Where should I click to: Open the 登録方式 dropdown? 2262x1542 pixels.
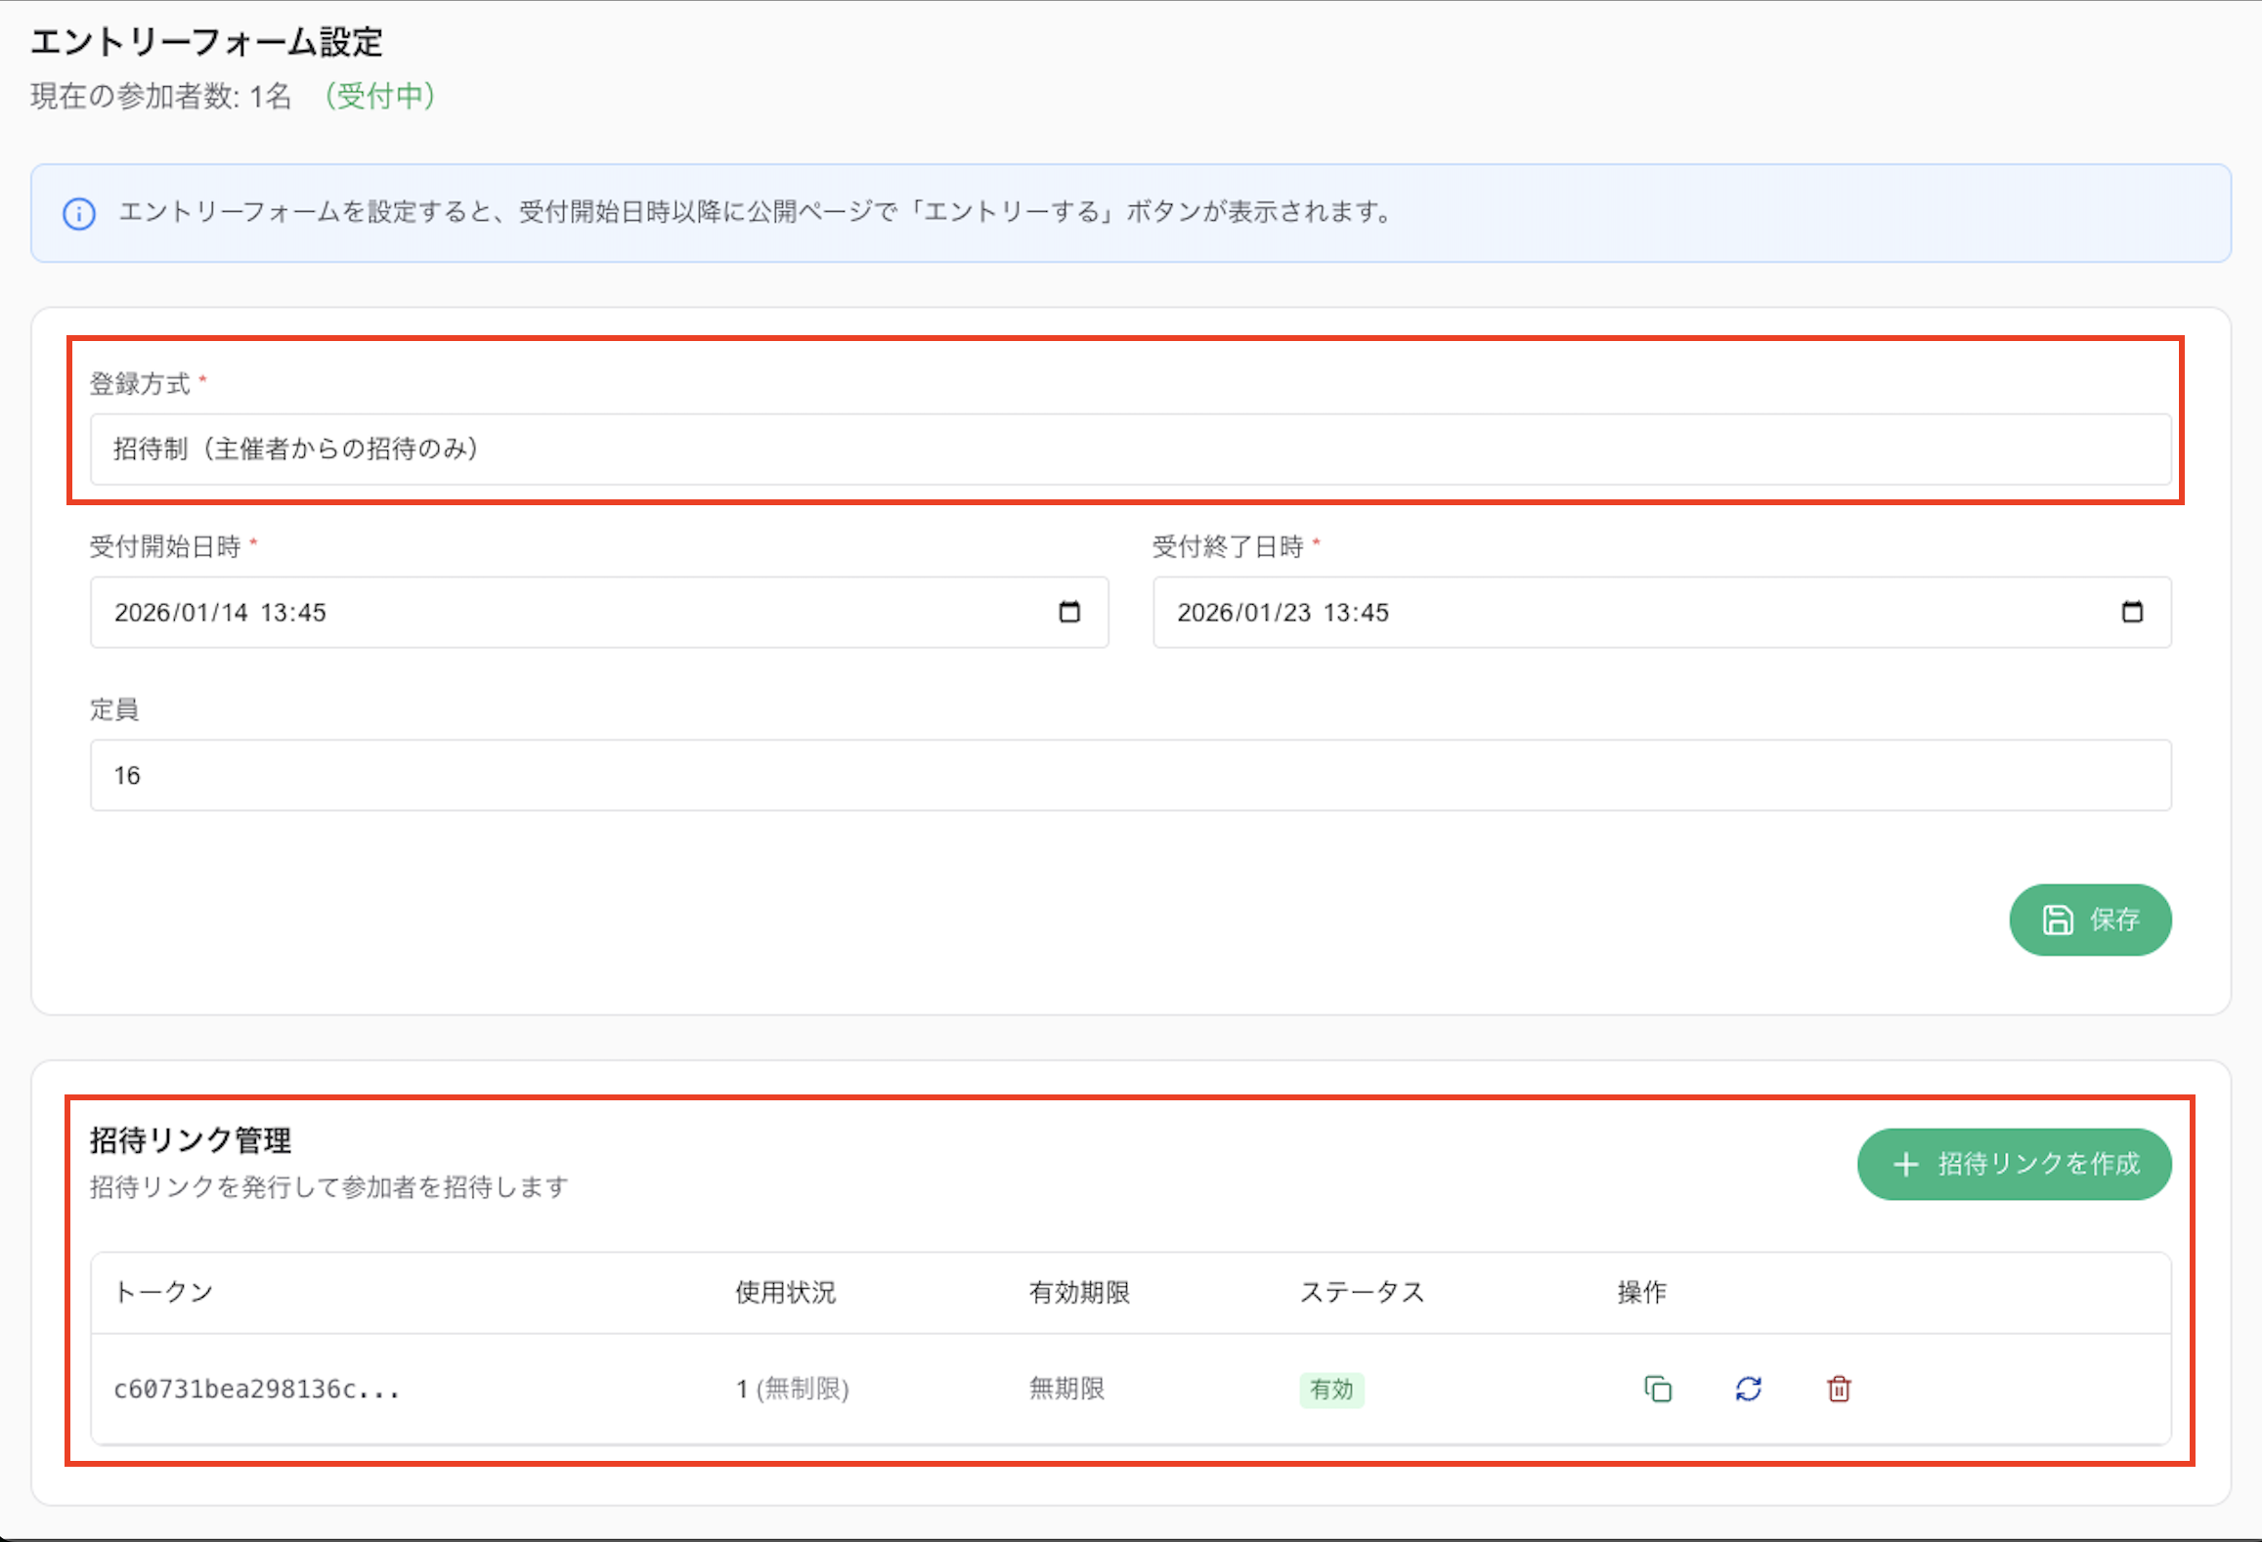[x=1129, y=450]
